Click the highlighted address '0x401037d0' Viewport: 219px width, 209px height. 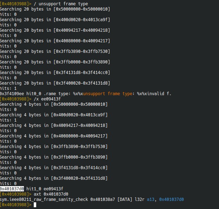click(12, 189)
